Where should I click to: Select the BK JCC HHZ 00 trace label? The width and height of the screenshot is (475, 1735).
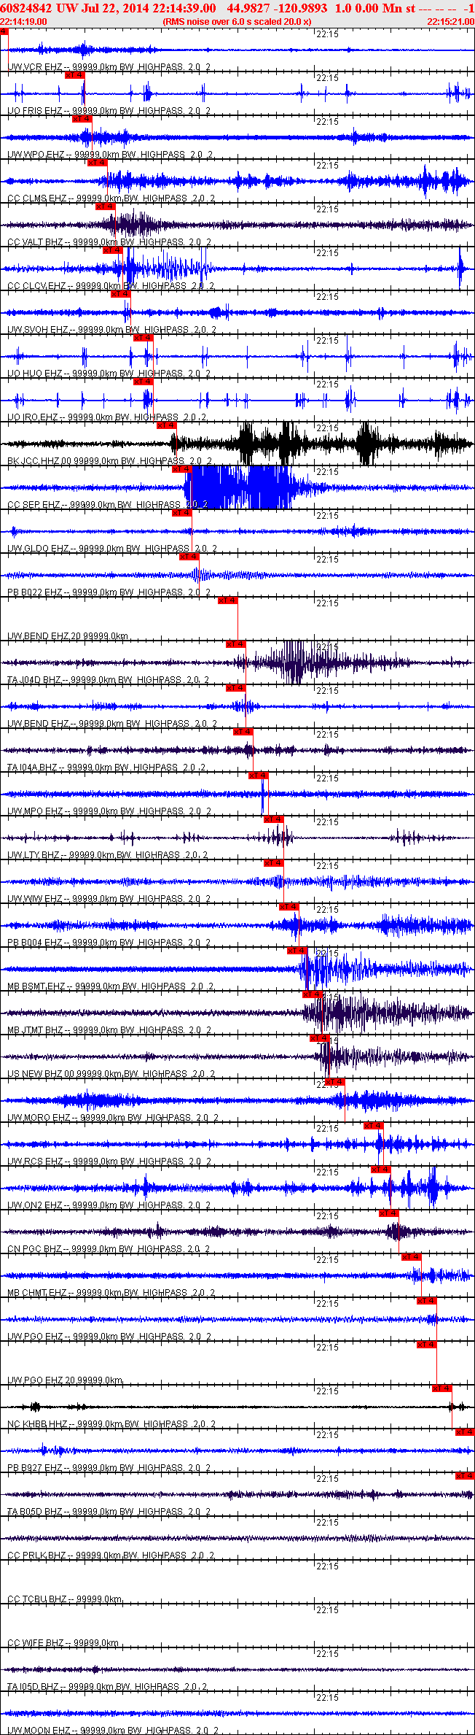(110, 461)
